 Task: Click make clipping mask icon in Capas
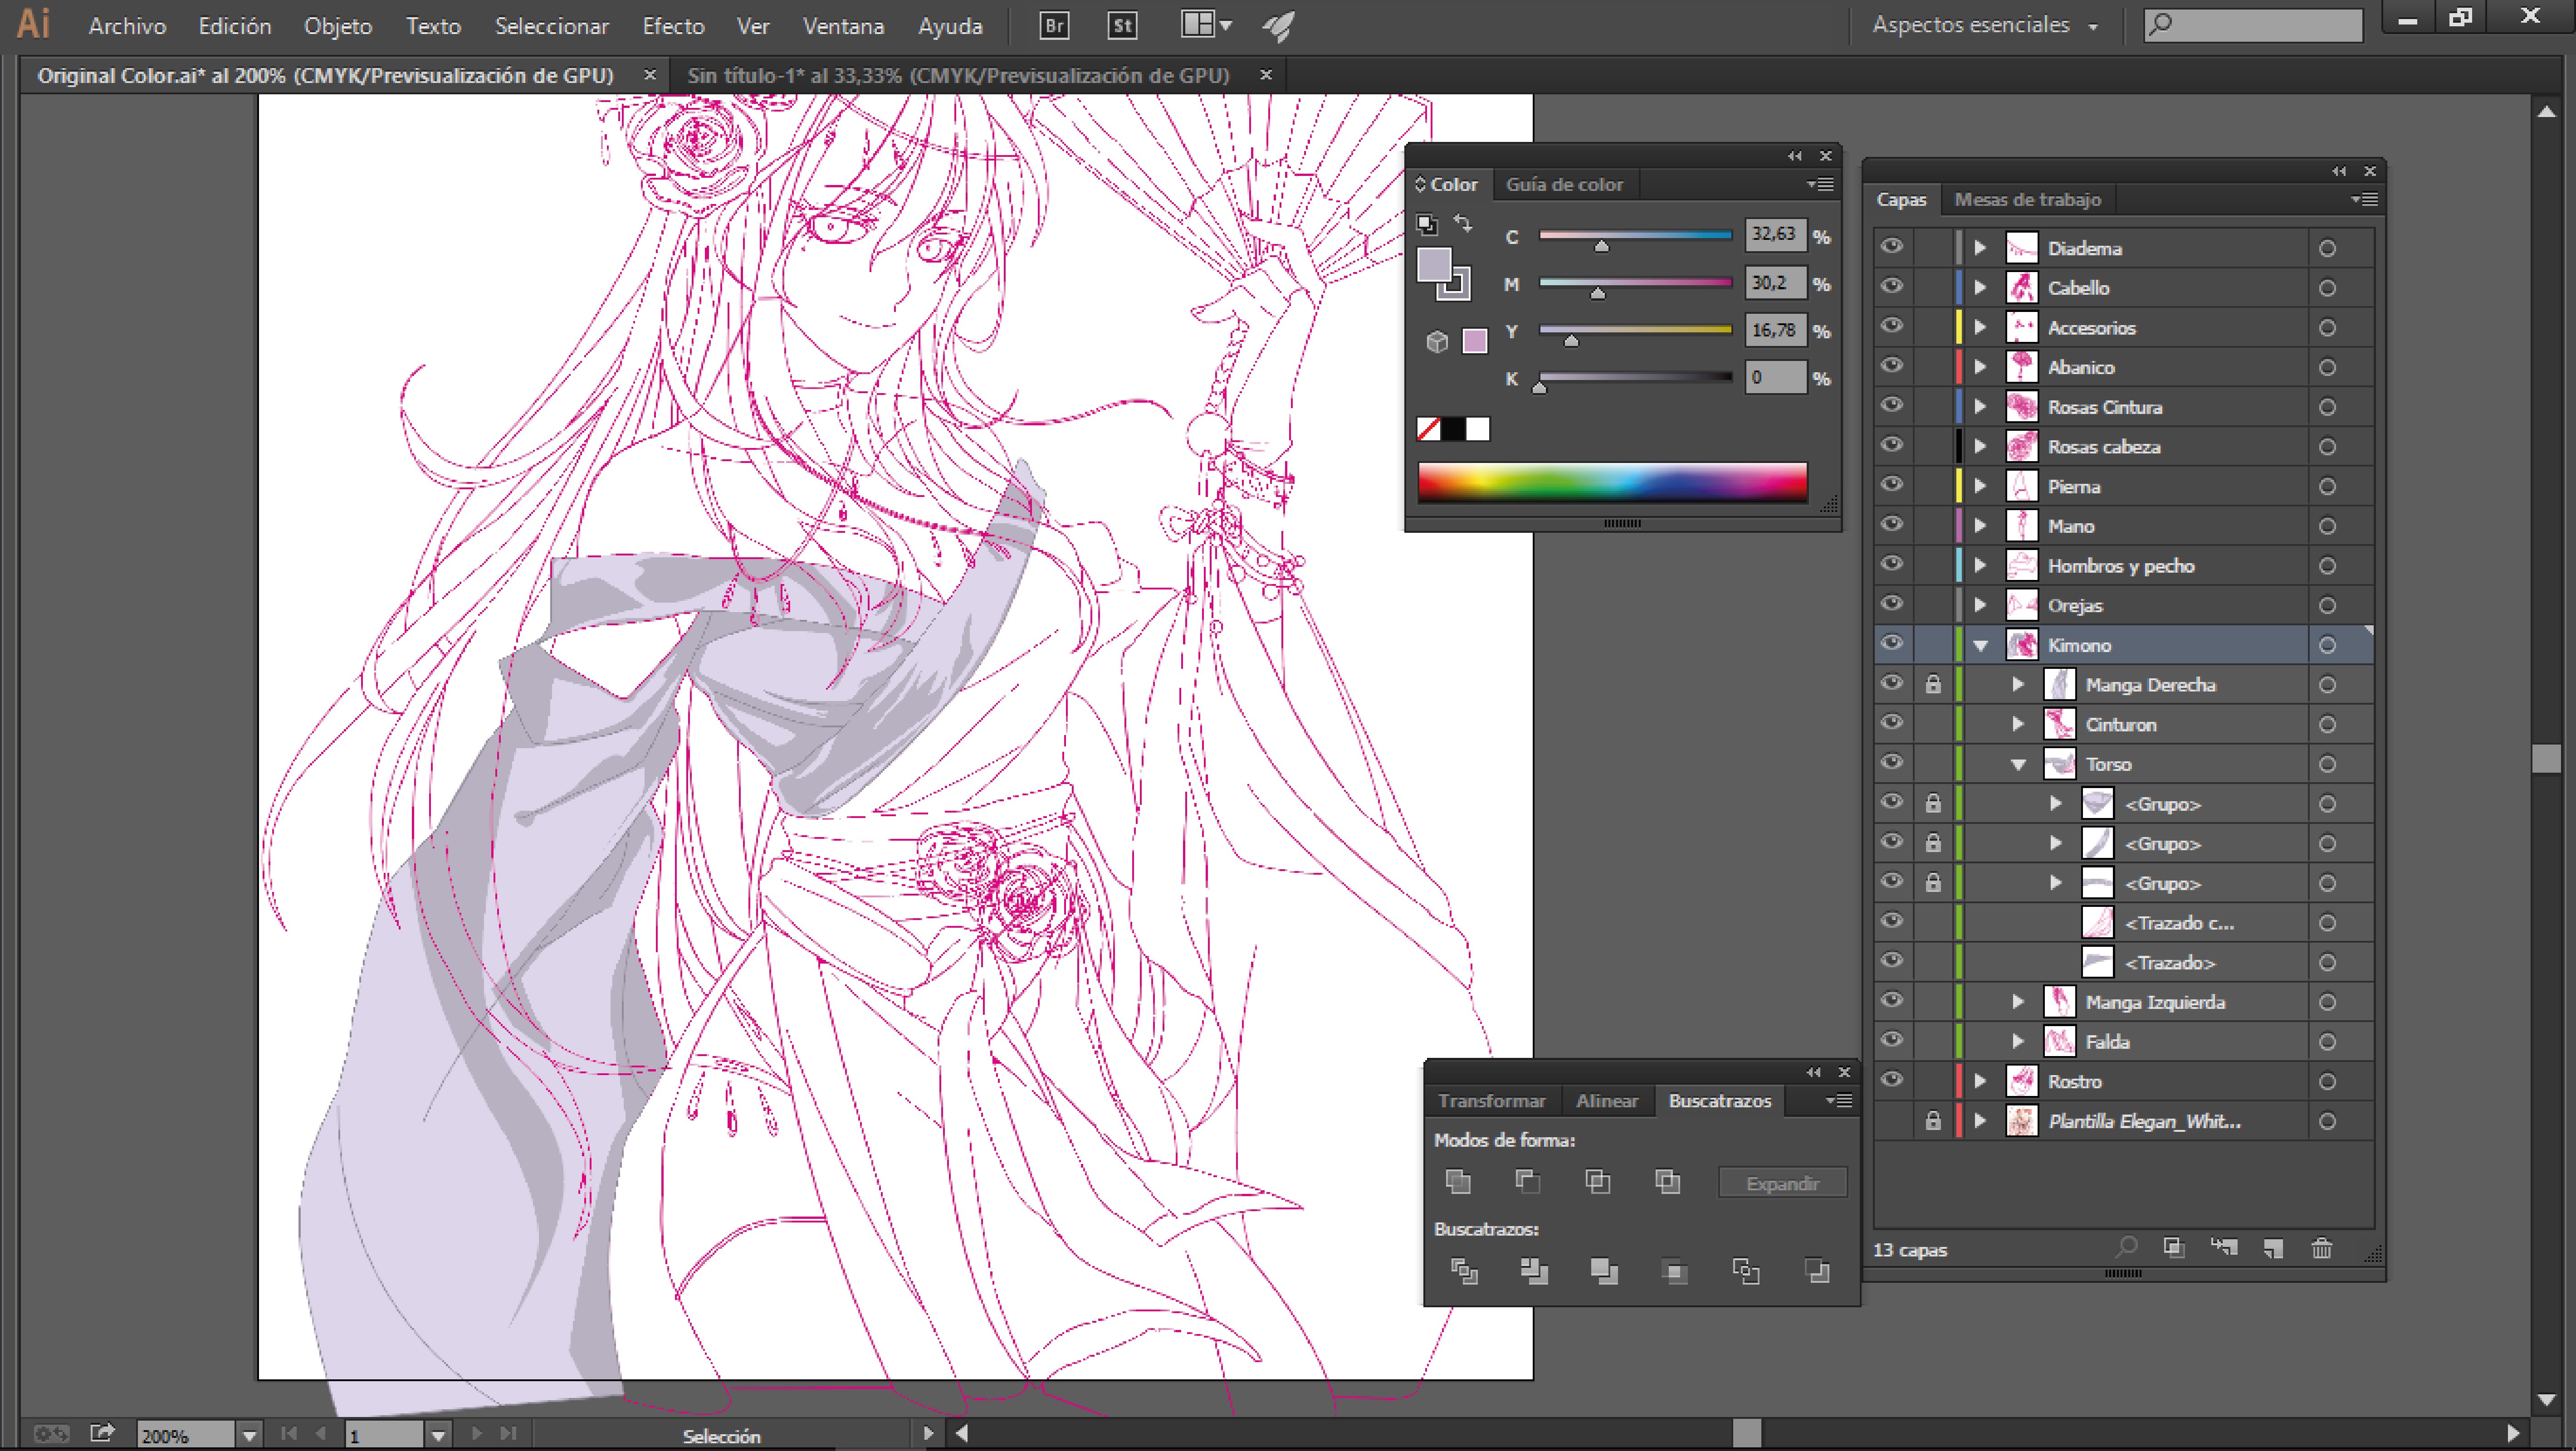click(x=2173, y=1247)
